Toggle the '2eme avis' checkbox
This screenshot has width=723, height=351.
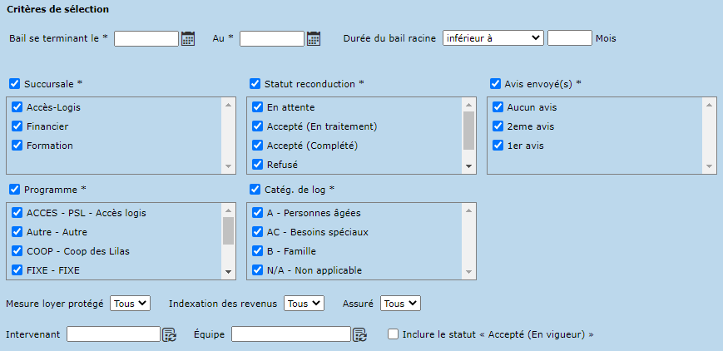point(498,126)
